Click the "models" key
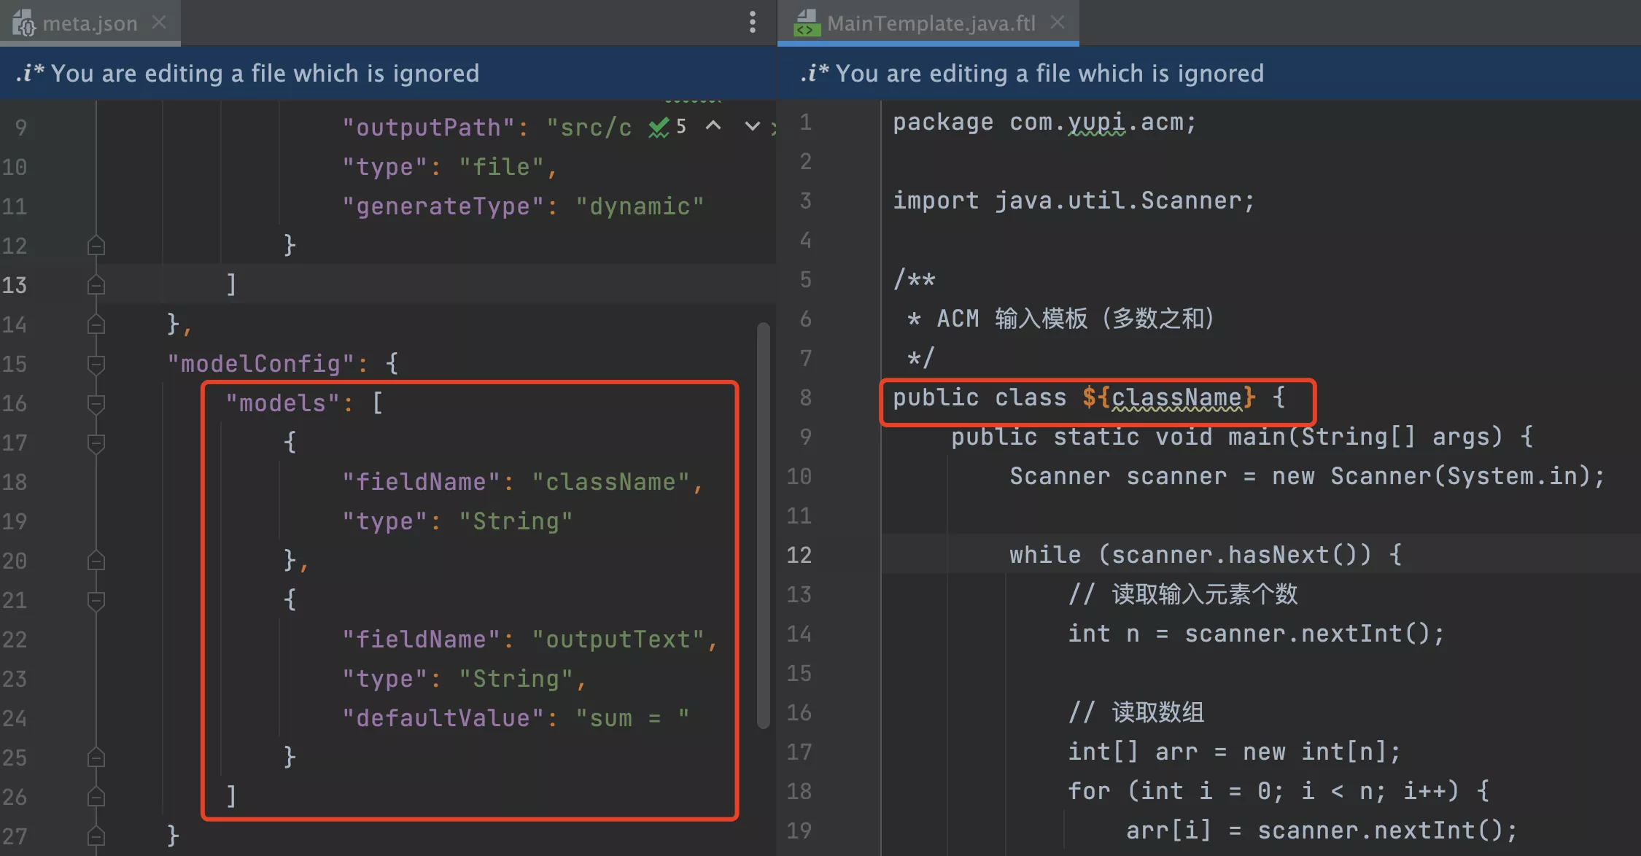The width and height of the screenshot is (1641, 856). click(282, 403)
